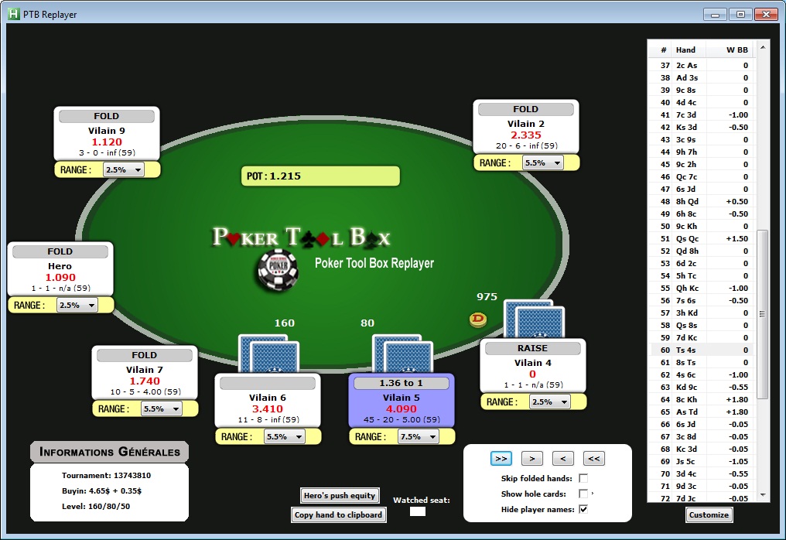Open the 7.5% Range dropdown for Vilain 5
Image resolution: width=786 pixels, height=540 pixels.
pos(418,437)
